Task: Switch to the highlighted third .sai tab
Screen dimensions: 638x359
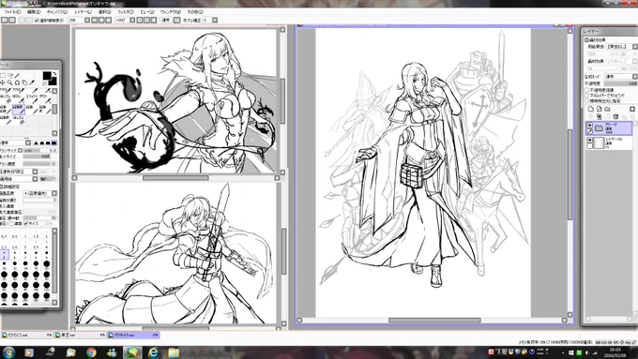Action: pos(133,335)
